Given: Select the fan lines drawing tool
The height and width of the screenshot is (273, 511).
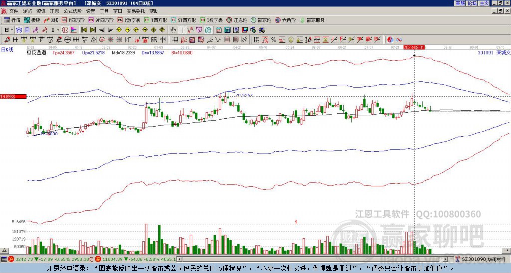Looking at the screenshot, I should click(x=184, y=40).
